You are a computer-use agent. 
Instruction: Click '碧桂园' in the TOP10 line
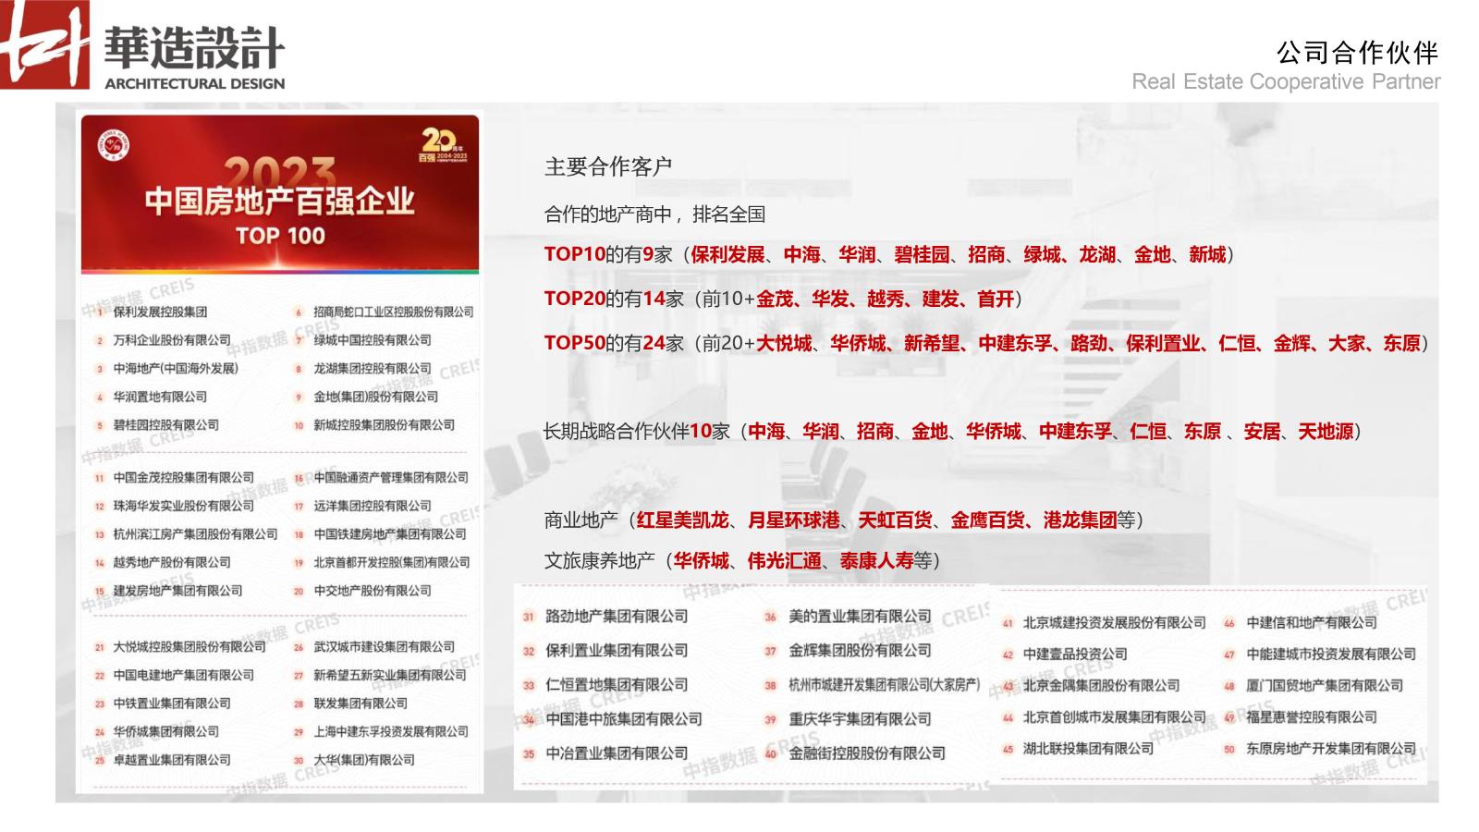click(x=922, y=254)
